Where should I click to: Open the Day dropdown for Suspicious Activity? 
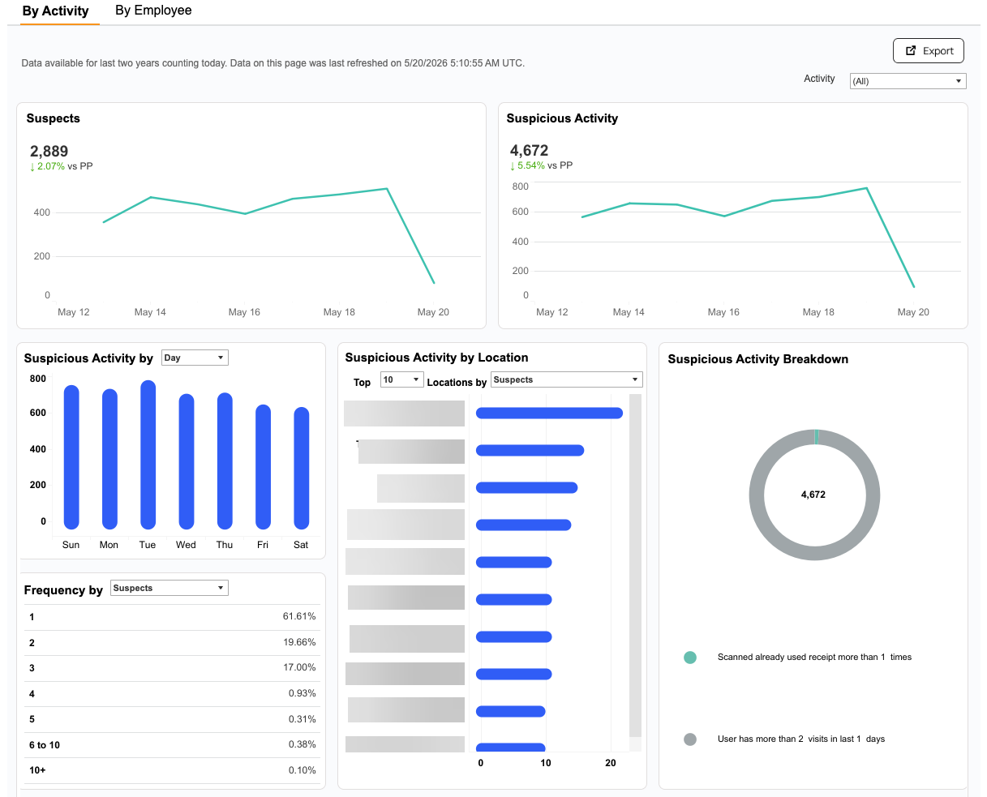pyautogui.click(x=195, y=358)
